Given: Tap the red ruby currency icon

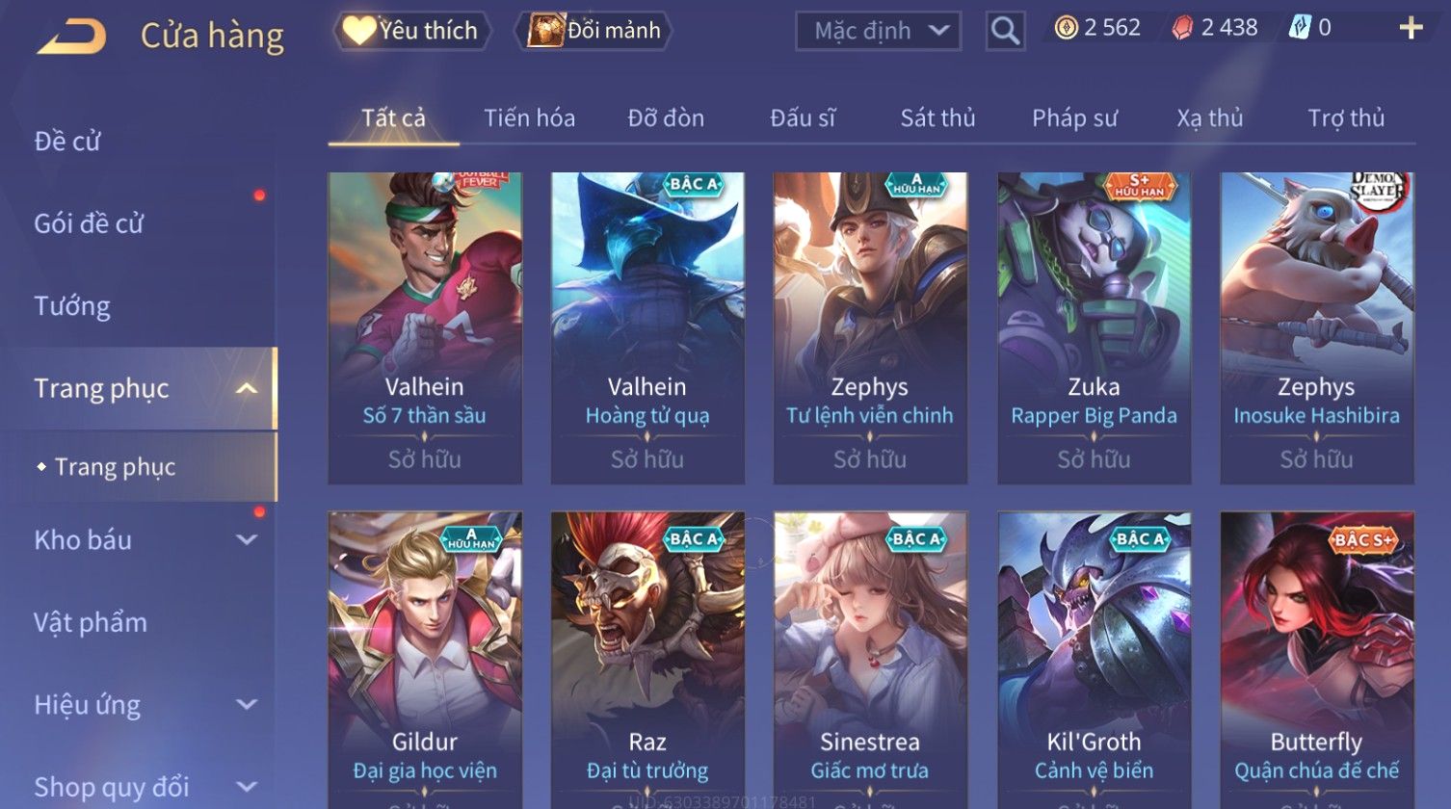Looking at the screenshot, I should 1181,28.
